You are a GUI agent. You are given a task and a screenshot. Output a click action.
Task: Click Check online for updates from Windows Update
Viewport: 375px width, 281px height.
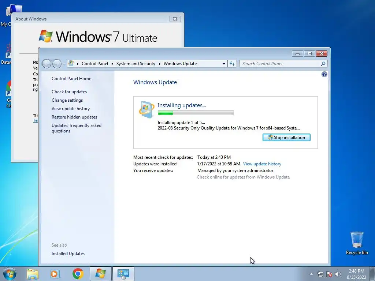click(x=243, y=177)
